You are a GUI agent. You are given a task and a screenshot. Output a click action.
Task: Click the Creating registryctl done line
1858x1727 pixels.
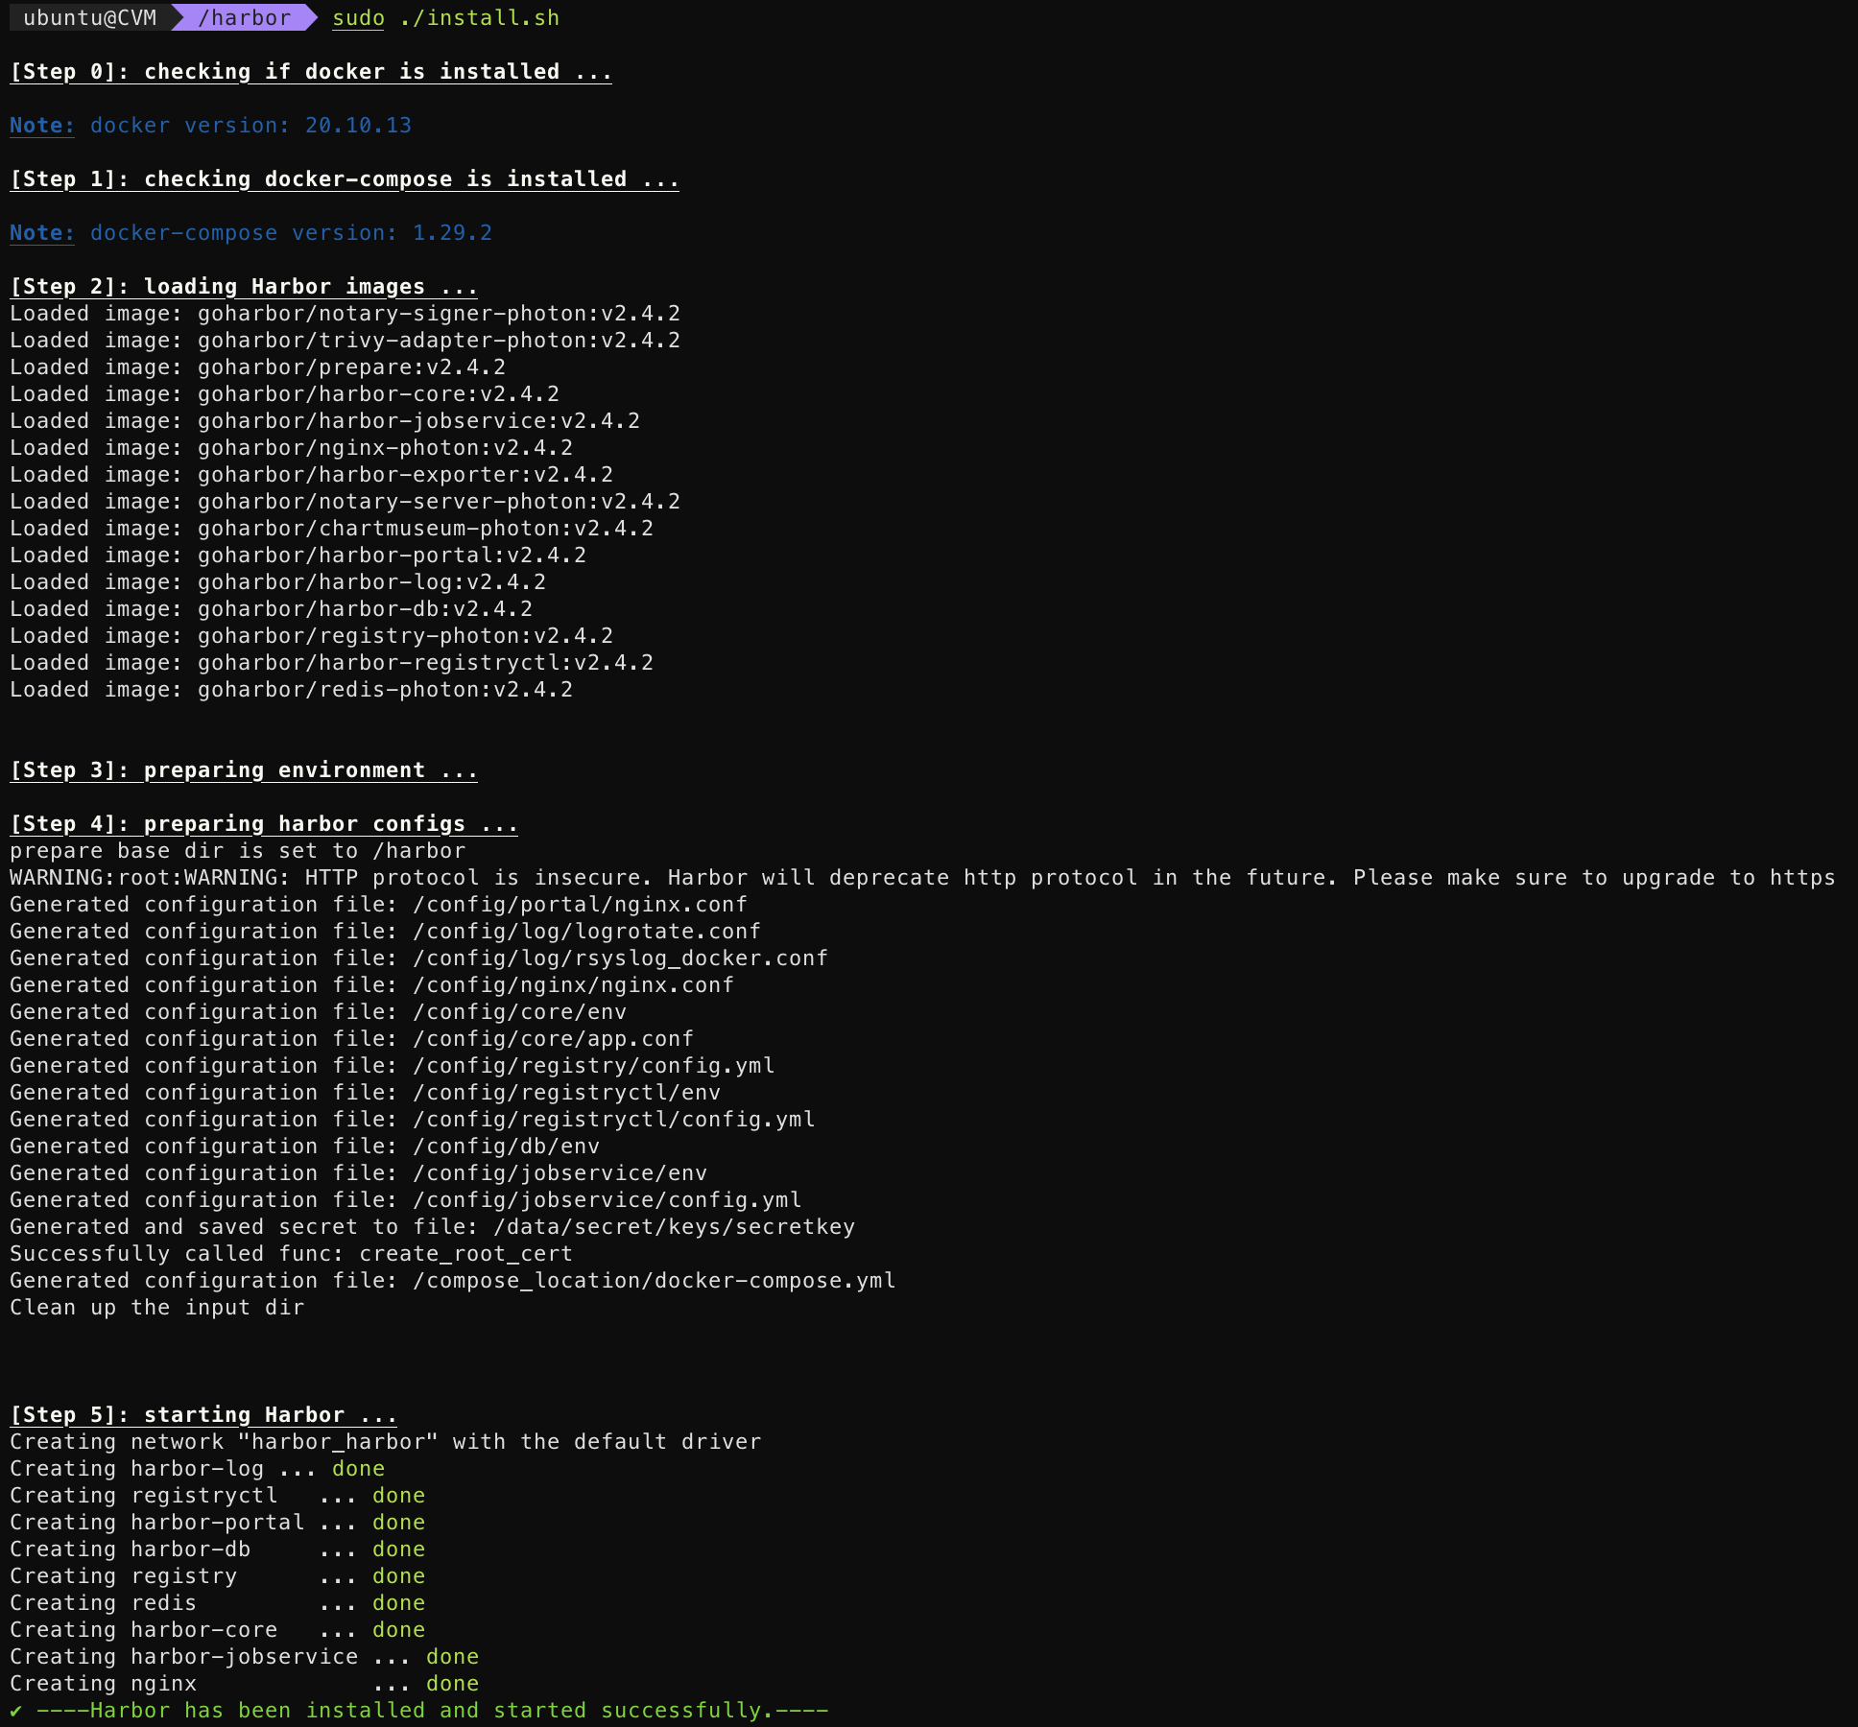pyautogui.click(x=218, y=1496)
